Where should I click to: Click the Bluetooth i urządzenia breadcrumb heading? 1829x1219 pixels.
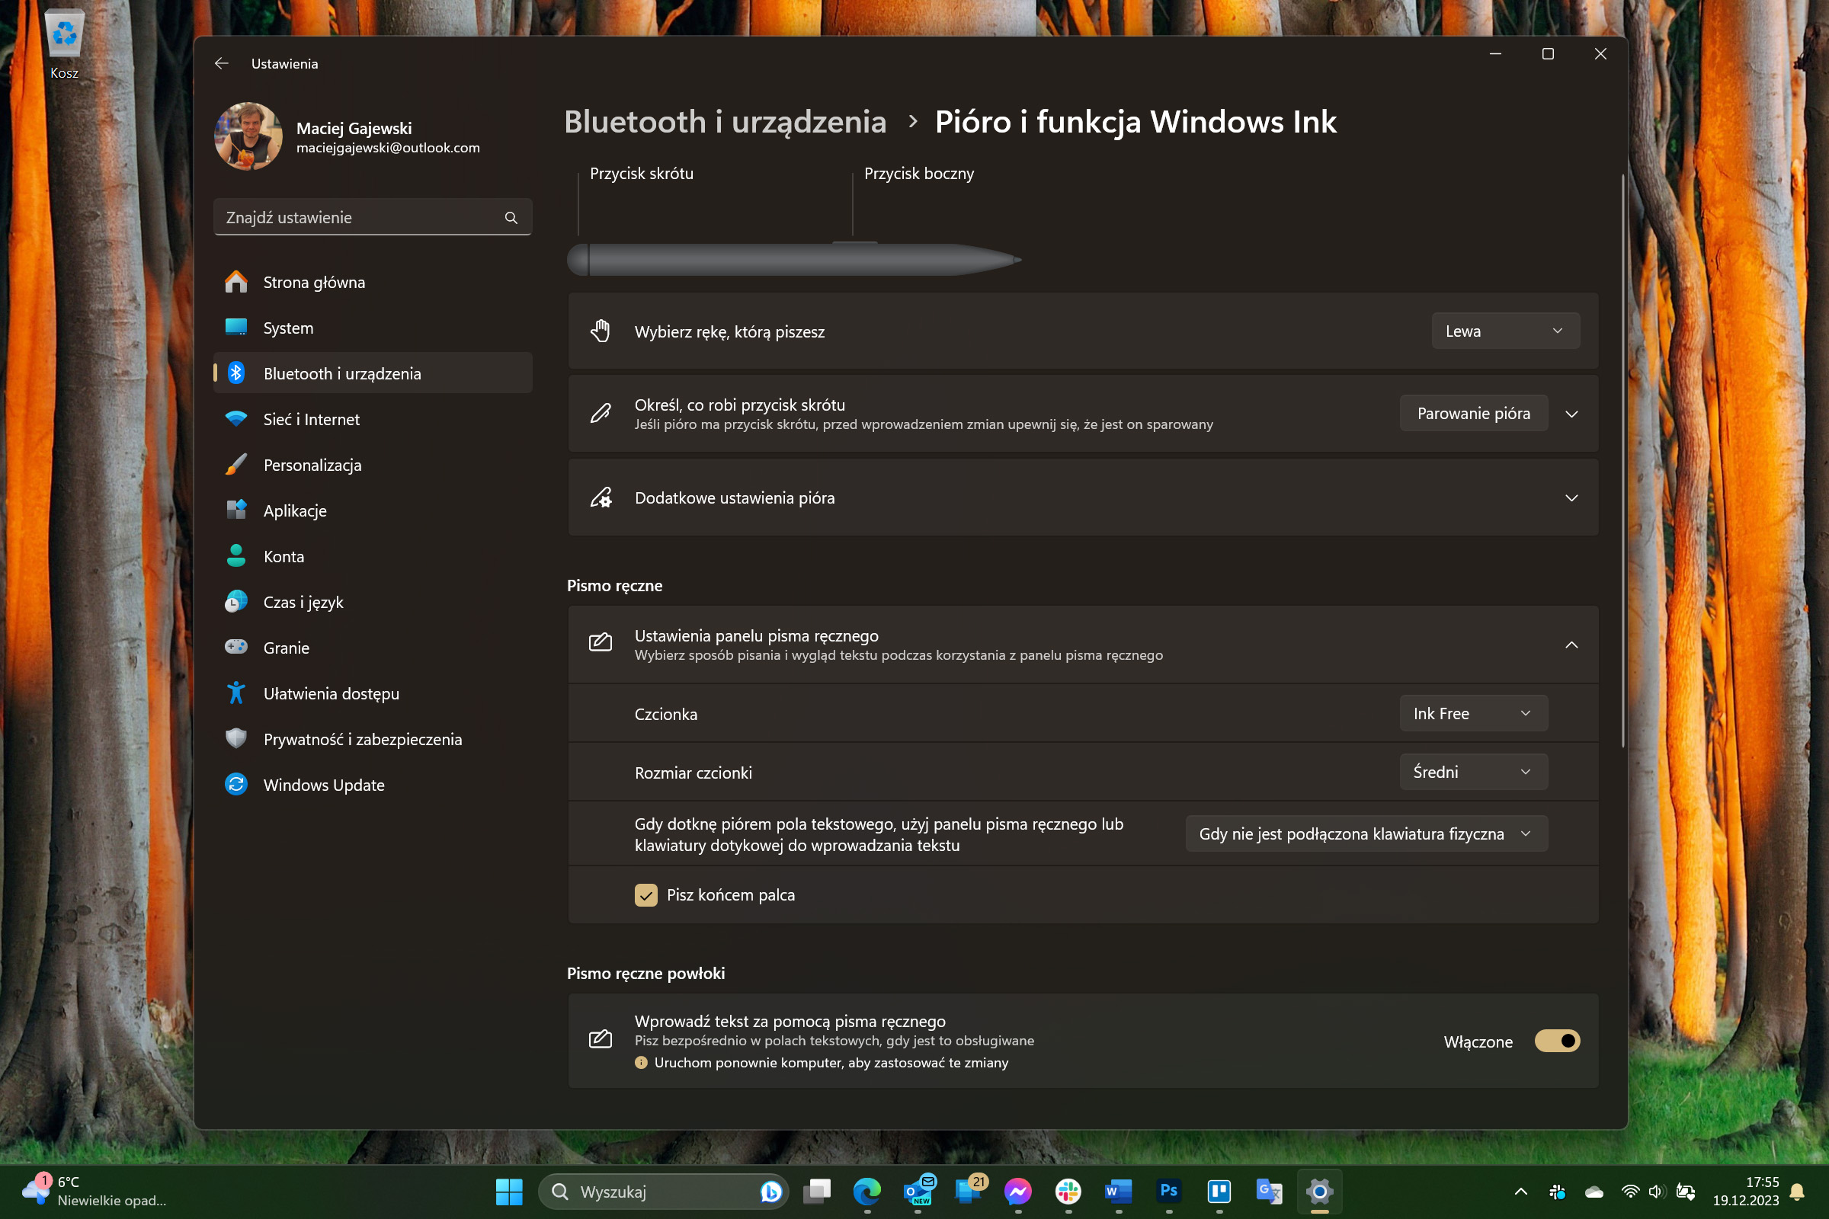(725, 122)
